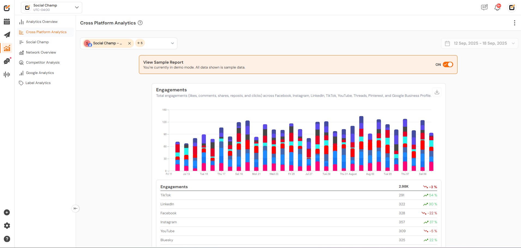The width and height of the screenshot is (521, 248).
Task: Remove the Social Champ account chip
Action: click(x=129, y=43)
